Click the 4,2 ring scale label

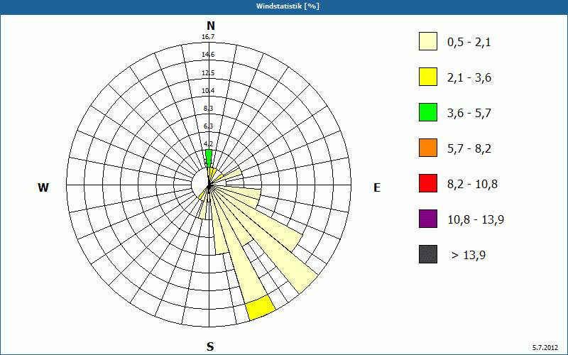tap(208, 144)
